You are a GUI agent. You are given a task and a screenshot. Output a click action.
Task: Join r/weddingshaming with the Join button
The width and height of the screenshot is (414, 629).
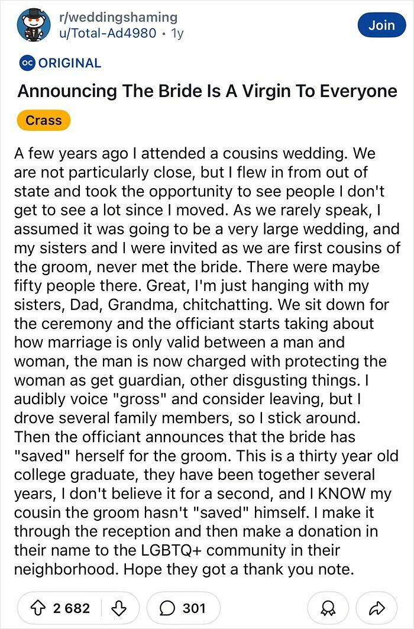pyautogui.click(x=382, y=25)
